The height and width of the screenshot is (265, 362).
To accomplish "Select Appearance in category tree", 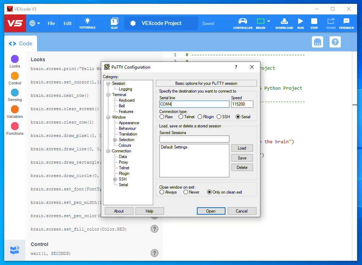I will (x=129, y=123).
